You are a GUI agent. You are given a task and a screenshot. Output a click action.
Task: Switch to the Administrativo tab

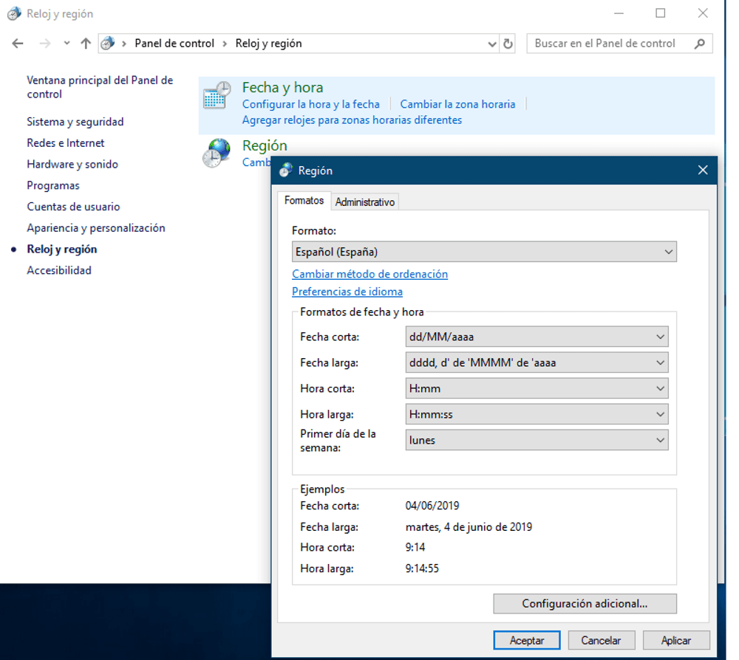[365, 202]
